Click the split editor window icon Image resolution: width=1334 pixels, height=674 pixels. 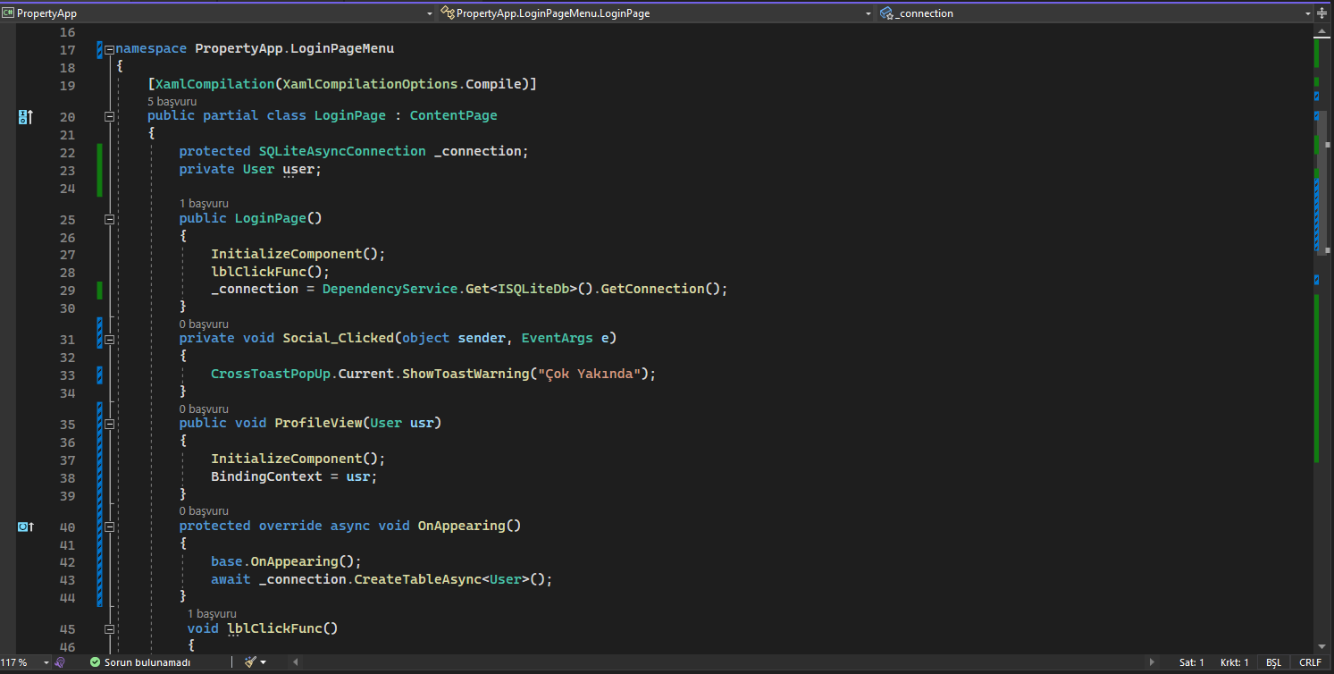click(x=1322, y=13)
